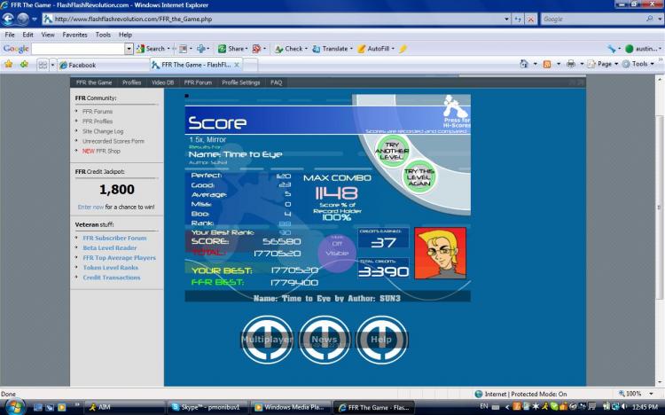665x415 pixels.
Task: Open the Favorites Center star icon
Action: [x=9, y=65]
